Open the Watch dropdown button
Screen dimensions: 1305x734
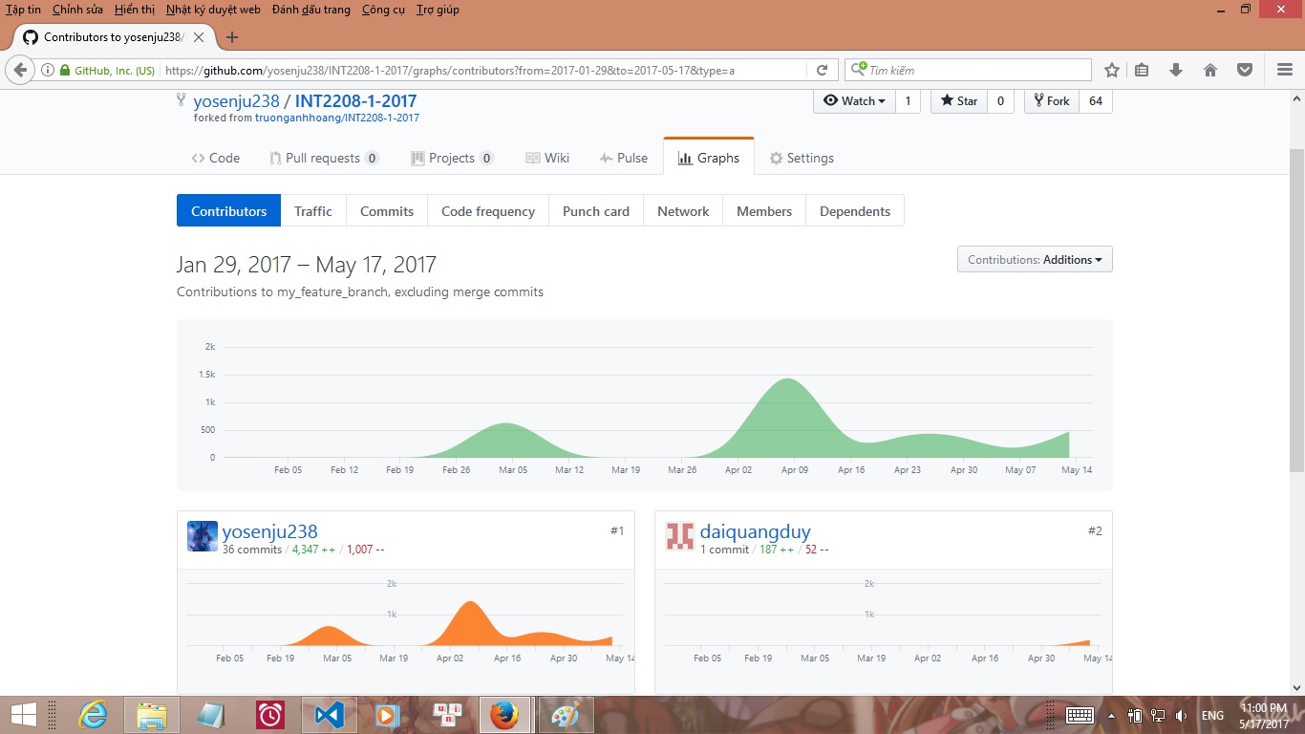pyautogui.click(x=854, y=100)
